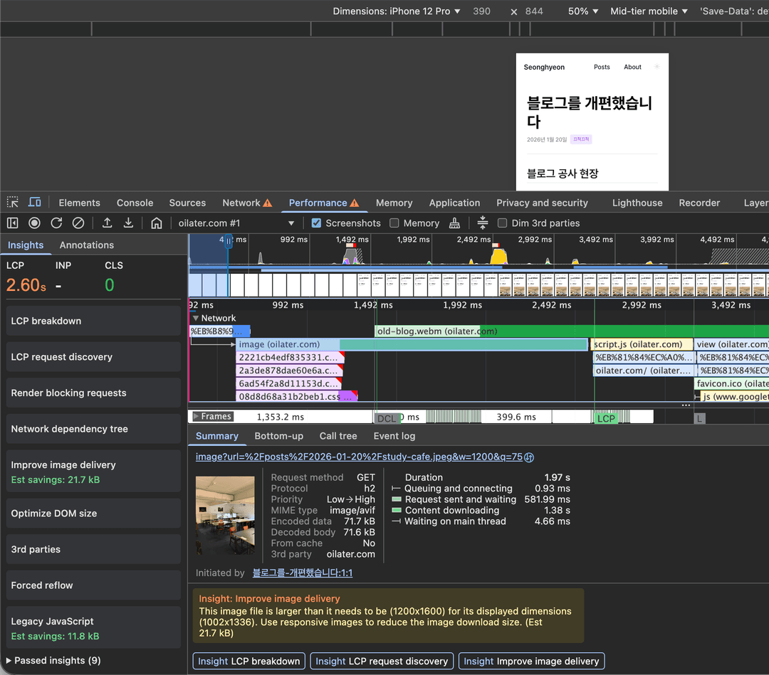The width and height of the screenshot is (769, 675).
Task: Expand the Passed insights section
Action: coord(53,661)
